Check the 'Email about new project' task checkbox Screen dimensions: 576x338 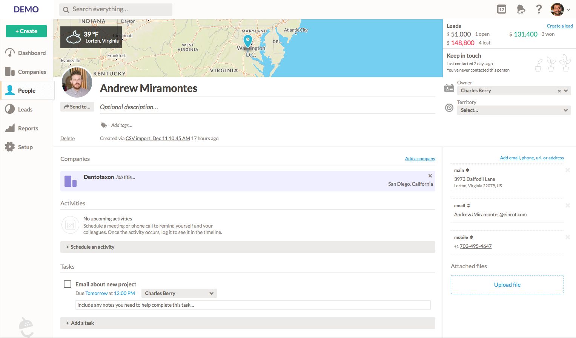[68, 284]
